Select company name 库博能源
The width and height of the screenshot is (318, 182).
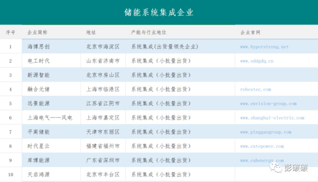coord(39,160)
